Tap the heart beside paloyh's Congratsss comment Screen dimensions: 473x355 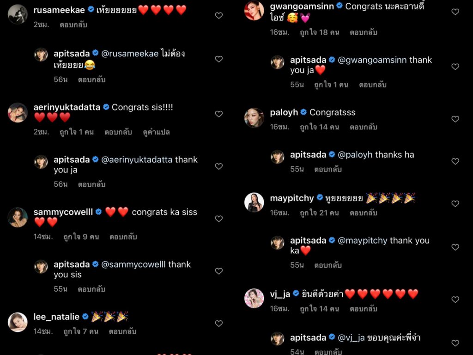tap(455, 119)
